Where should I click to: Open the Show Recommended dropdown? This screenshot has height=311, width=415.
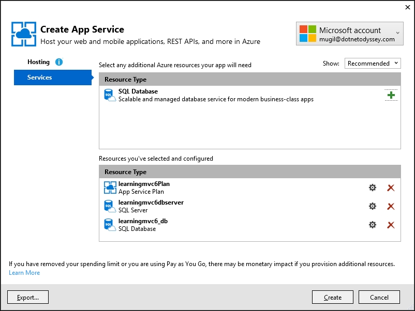pos(373,64)
